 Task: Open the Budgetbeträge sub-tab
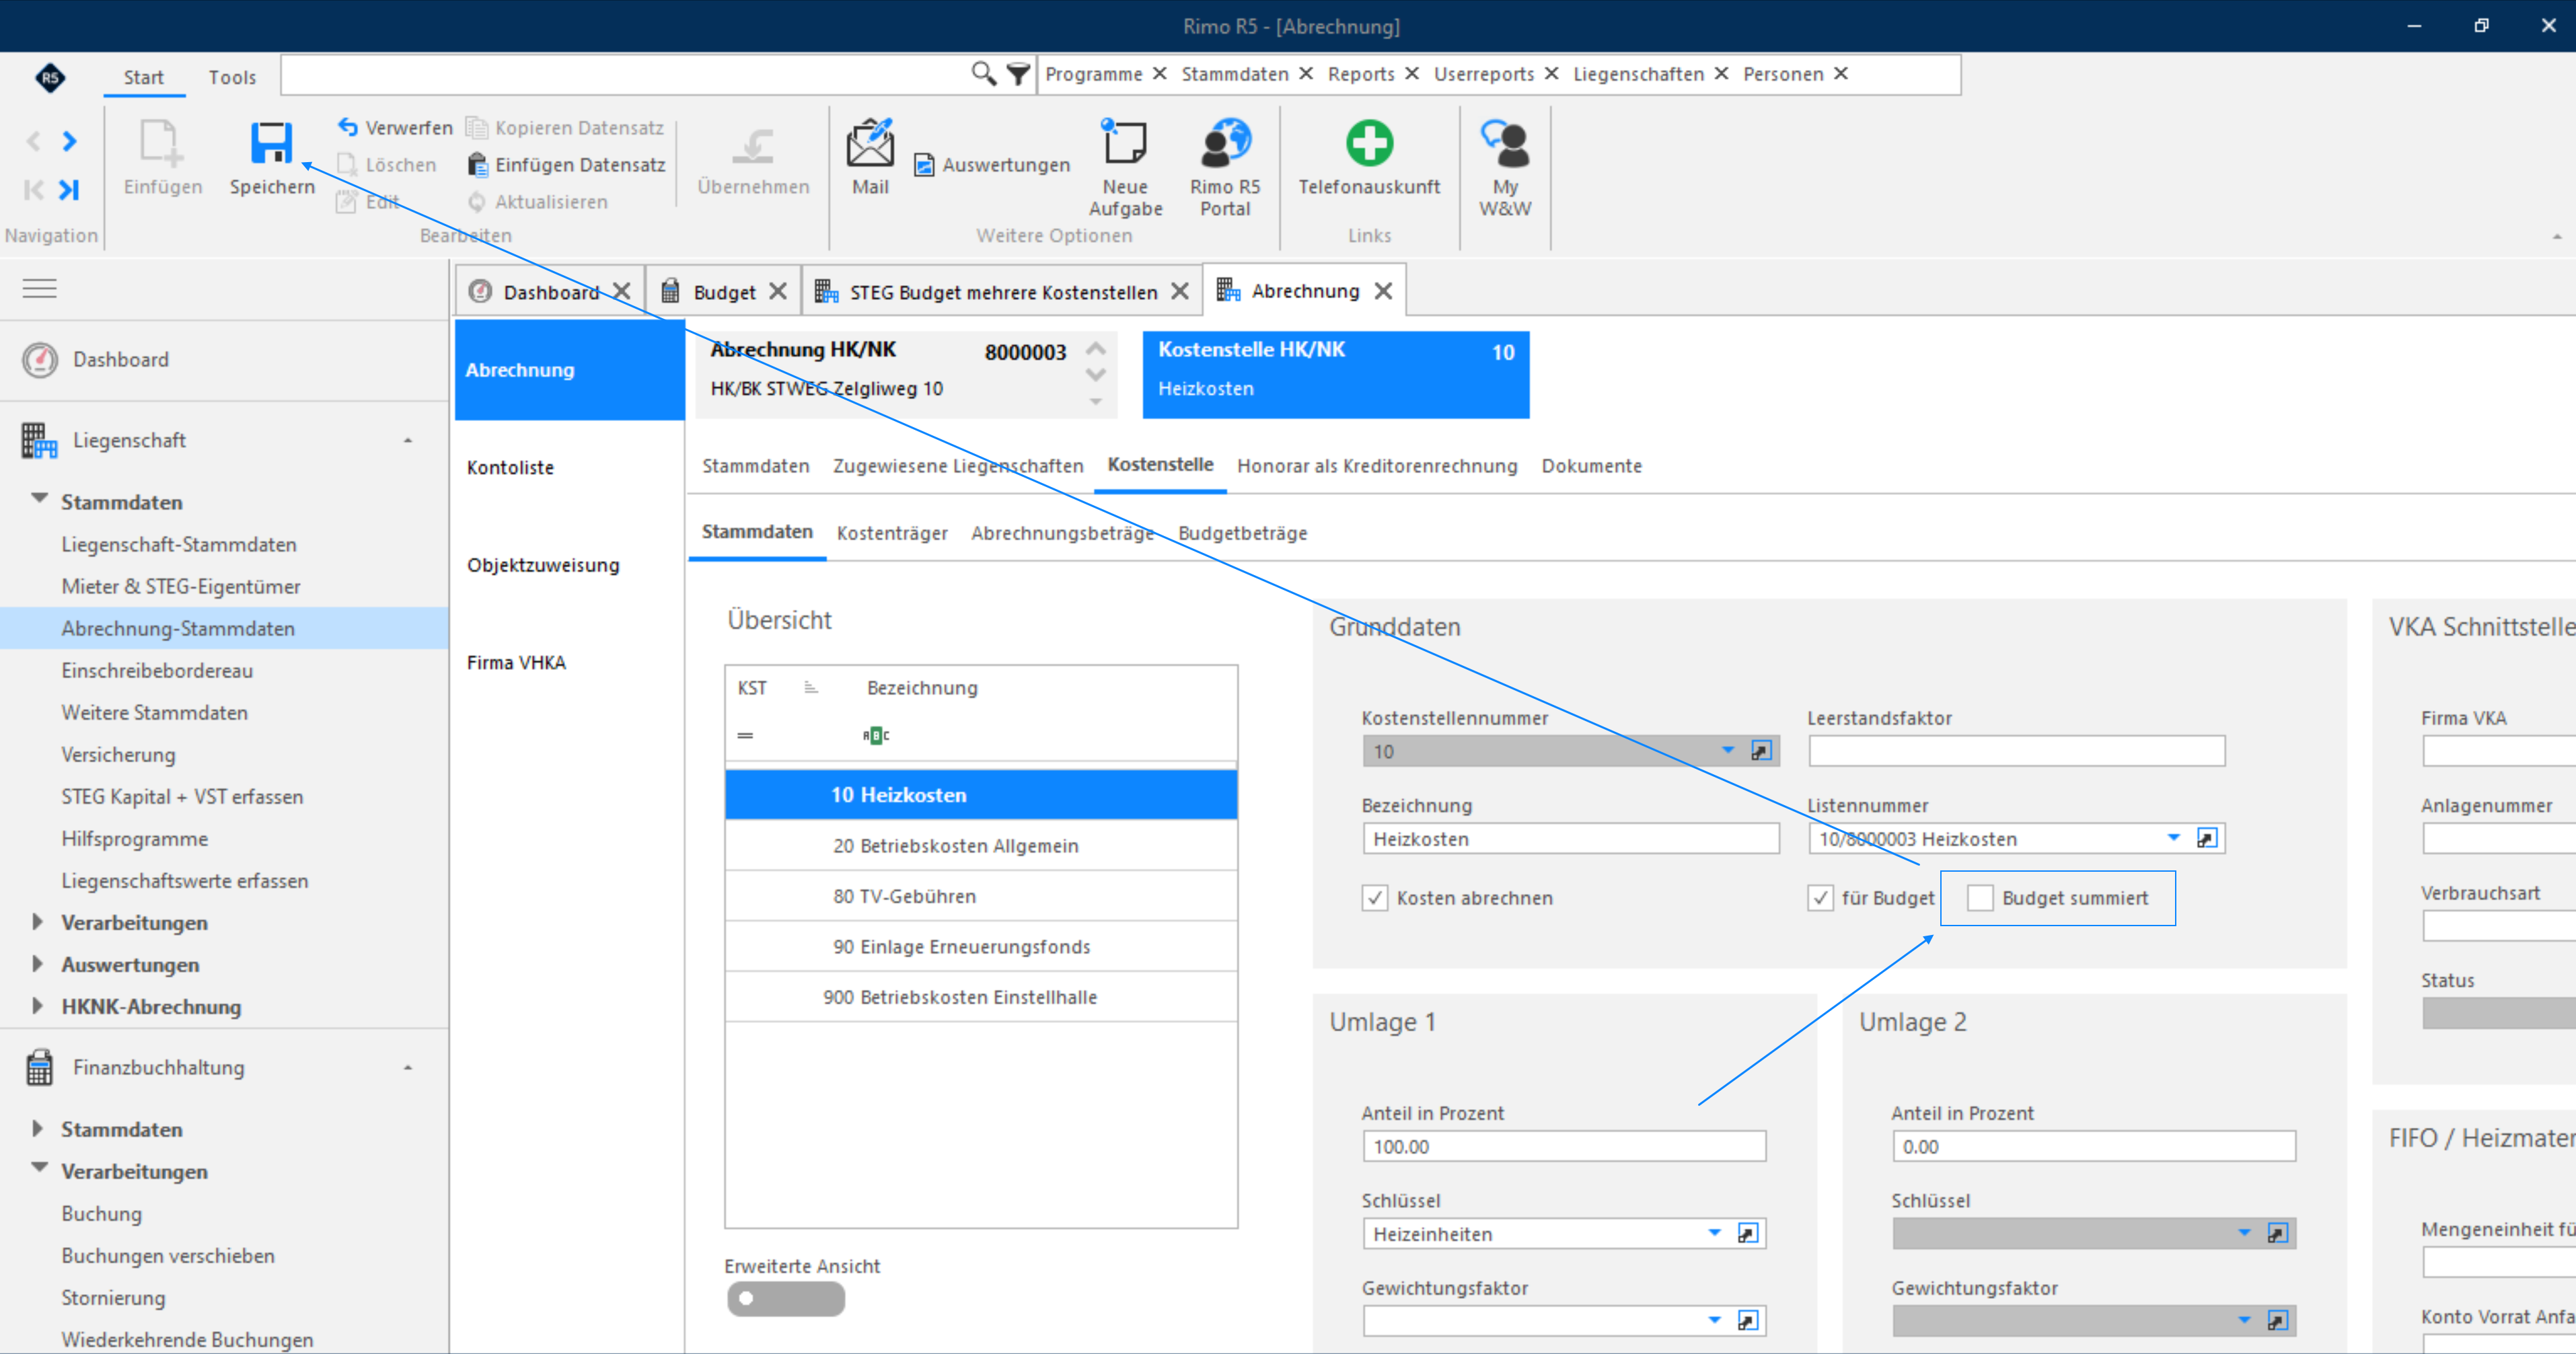click(1242, 533)
